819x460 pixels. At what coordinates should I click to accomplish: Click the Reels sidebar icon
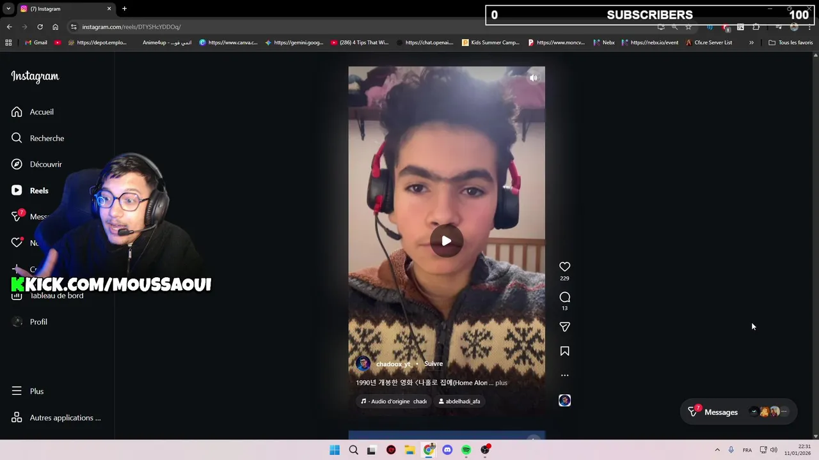17,190
